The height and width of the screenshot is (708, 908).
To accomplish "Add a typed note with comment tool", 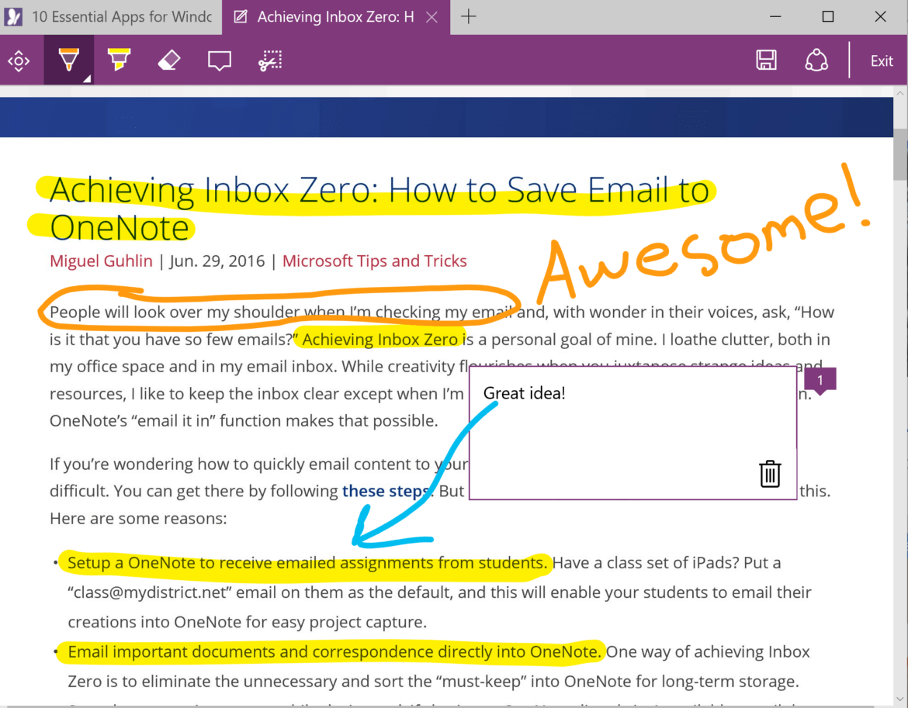I will point(220,60).
